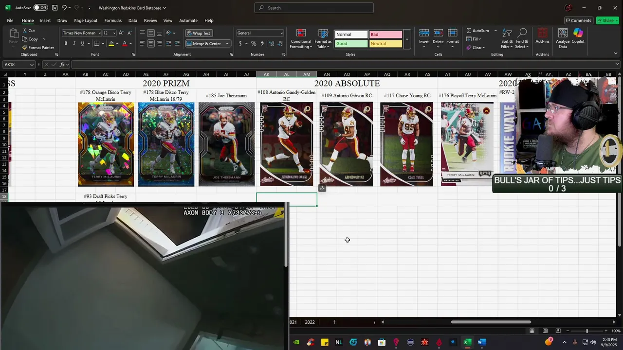623x350 pixels.
Task: Select the 2022 sheet tab
Action: pyautogui.click(x=310, y=322)
